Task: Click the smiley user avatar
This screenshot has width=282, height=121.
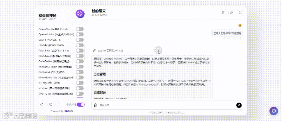Action: 240,25
